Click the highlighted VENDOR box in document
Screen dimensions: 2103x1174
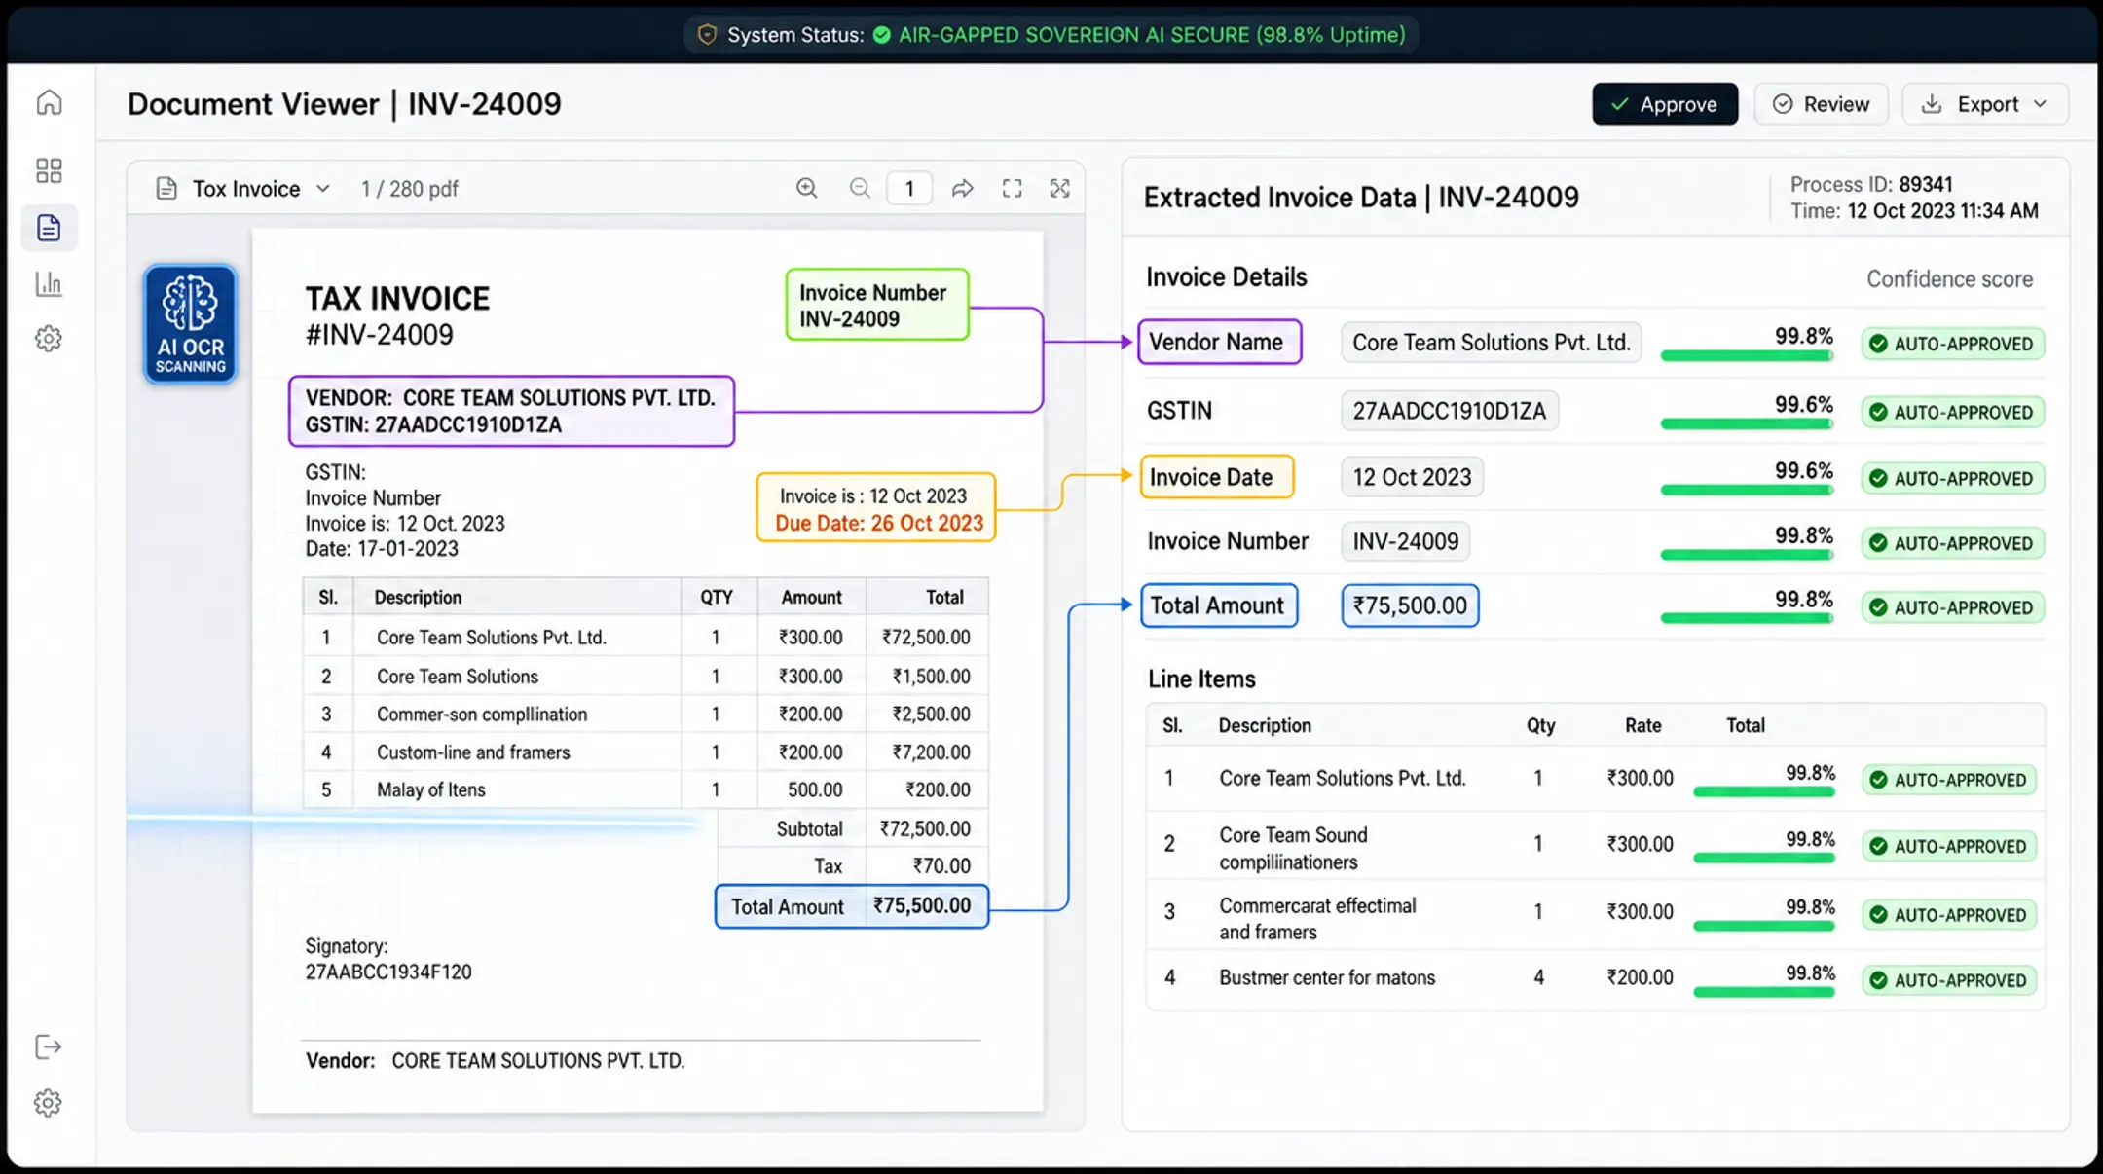[511, 411]
